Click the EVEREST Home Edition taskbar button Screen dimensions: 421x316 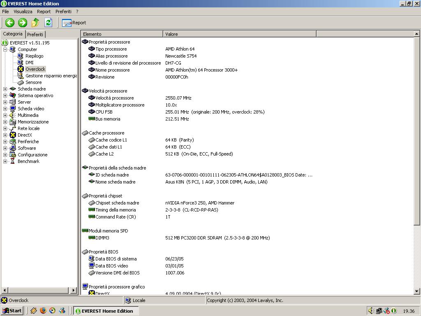click(x=106, y=311)
